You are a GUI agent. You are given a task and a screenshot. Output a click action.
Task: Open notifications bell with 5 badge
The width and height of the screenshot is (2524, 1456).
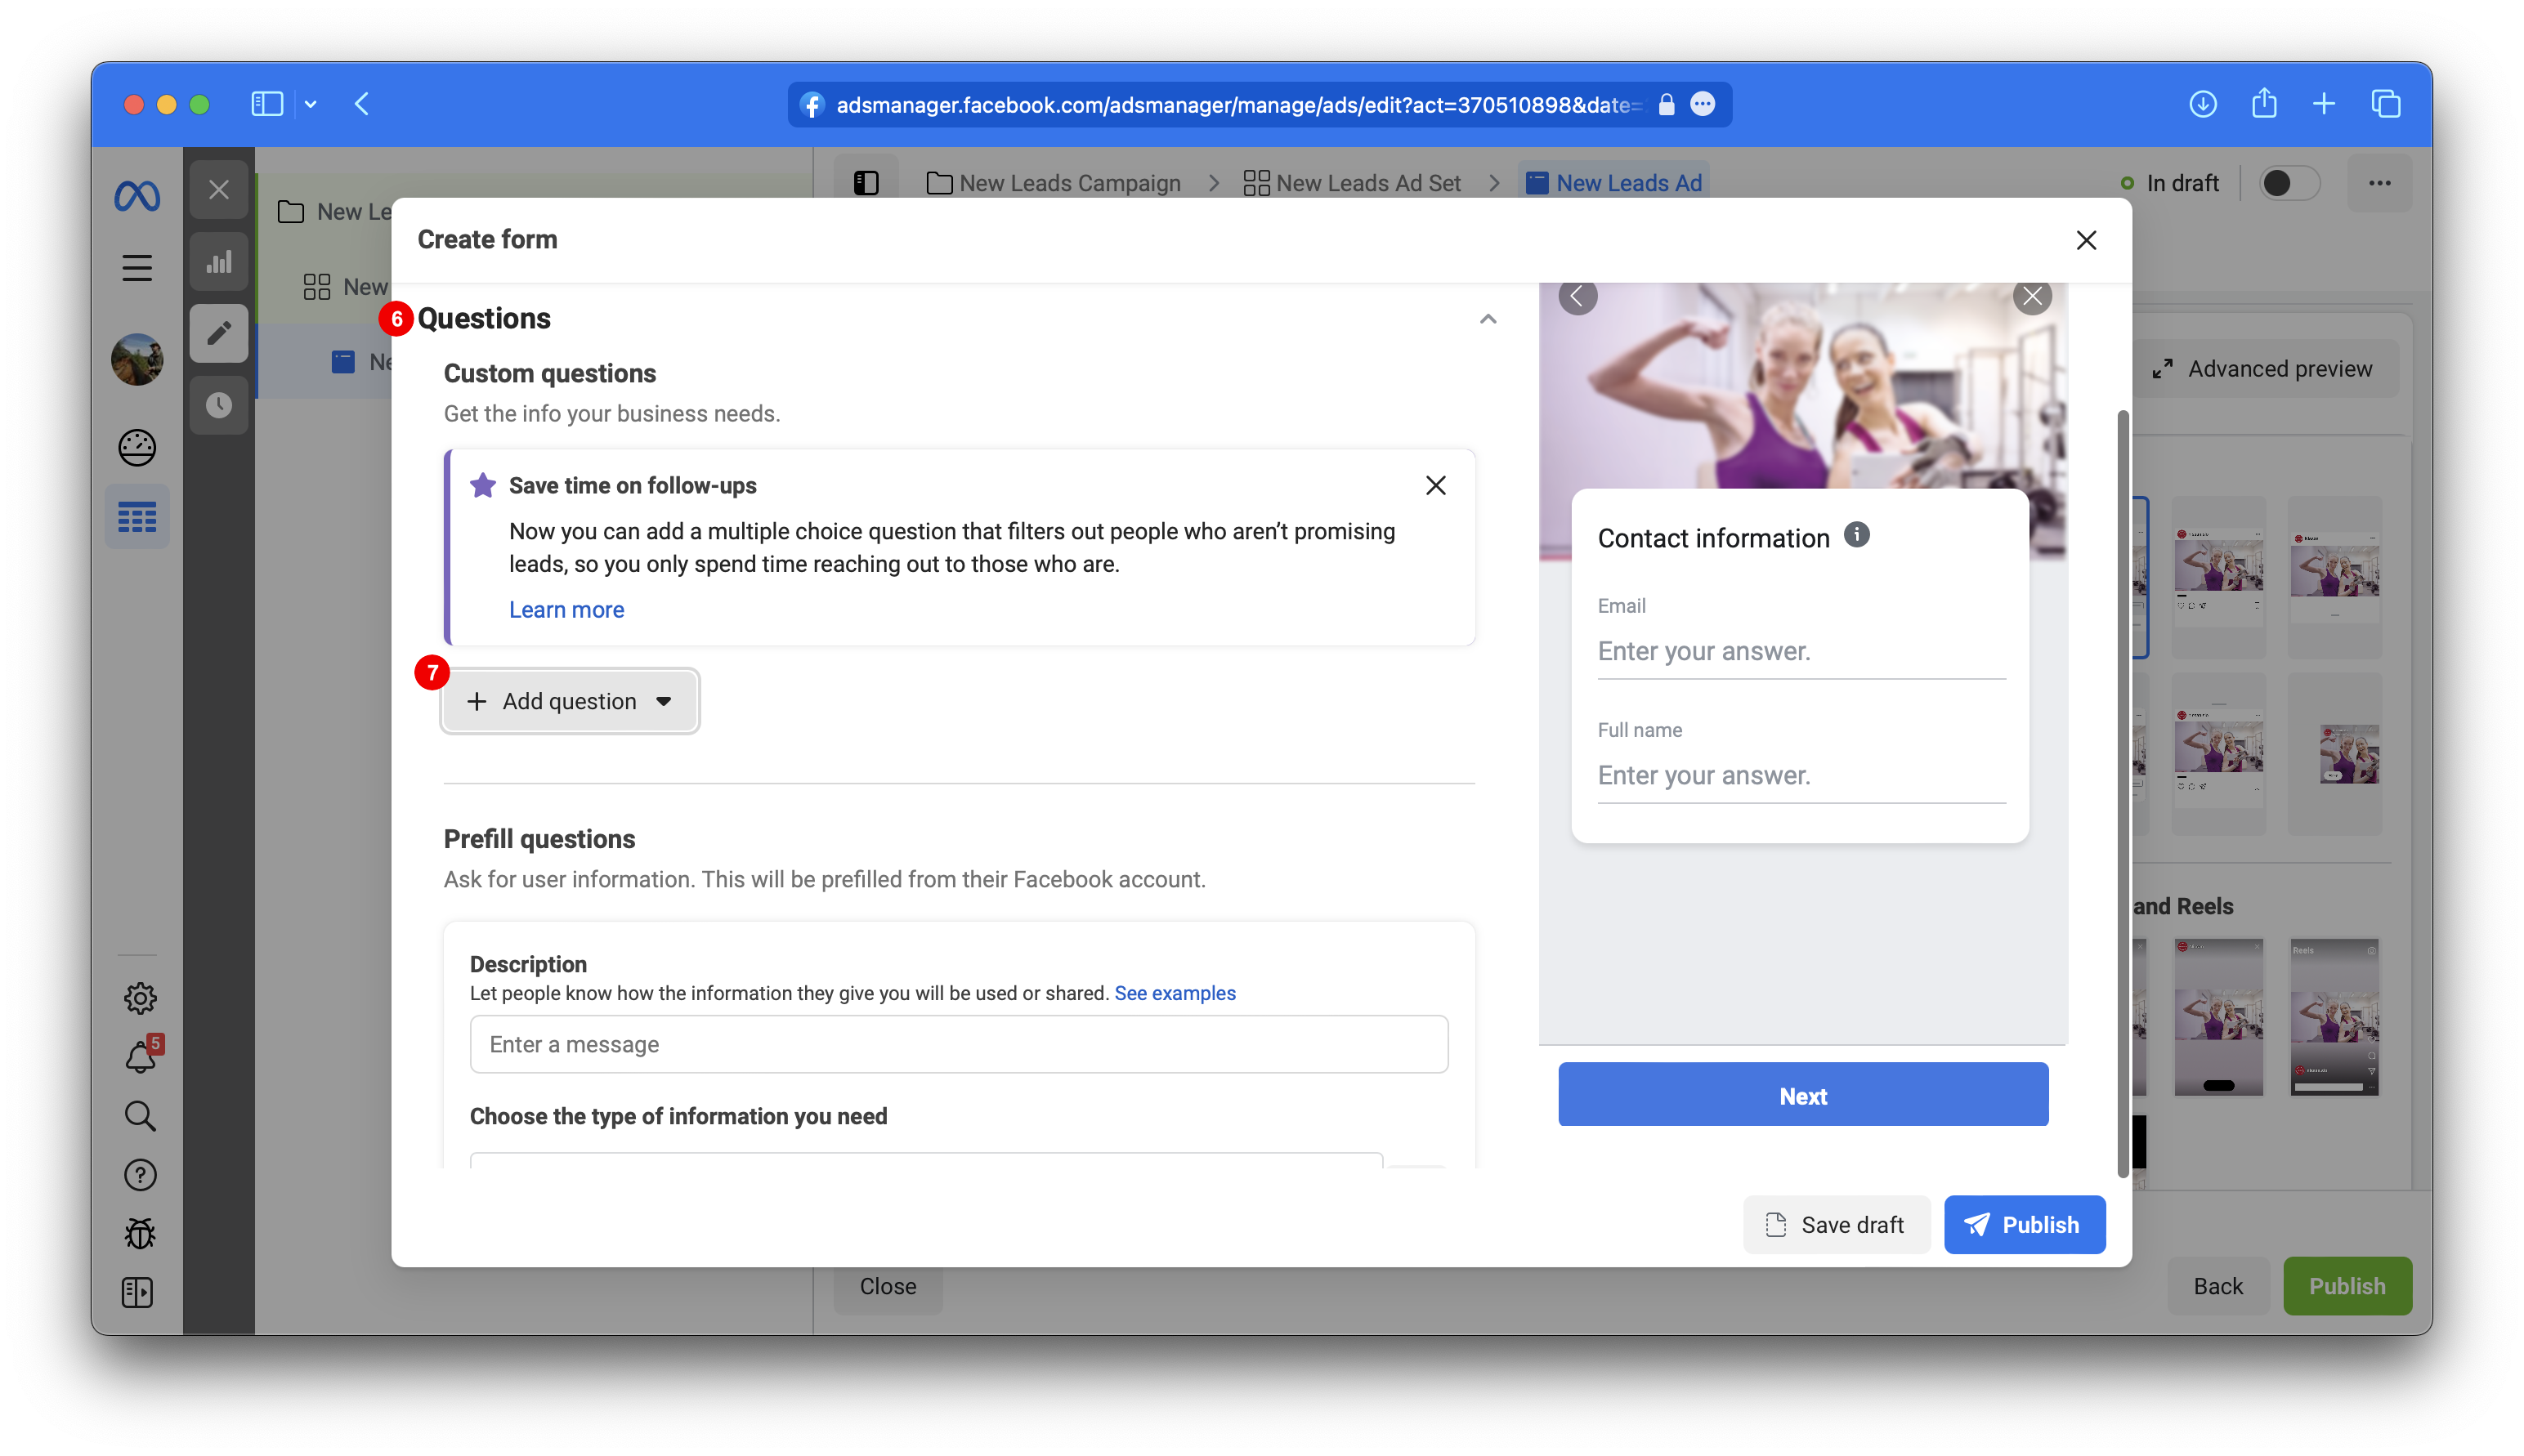point(140,1057)
